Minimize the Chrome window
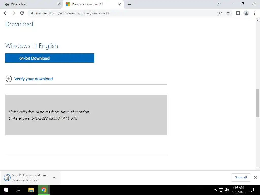Viewport: 260px width, 195px height. tap(231, 4)
